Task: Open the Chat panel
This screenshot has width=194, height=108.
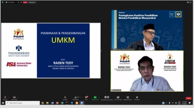Action: pos(86,98)
